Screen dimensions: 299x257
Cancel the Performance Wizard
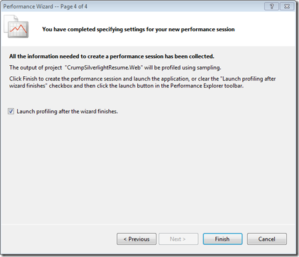click(x=267, y=239)
